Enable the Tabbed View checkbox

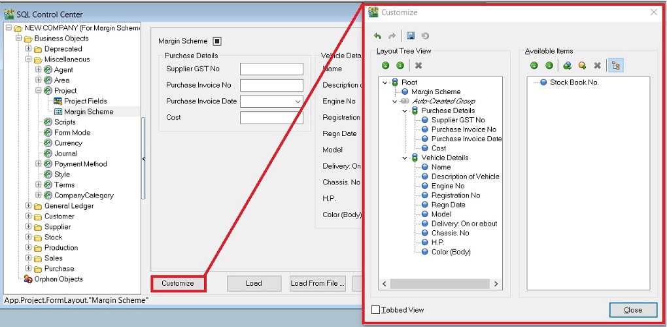click(375, 310)
